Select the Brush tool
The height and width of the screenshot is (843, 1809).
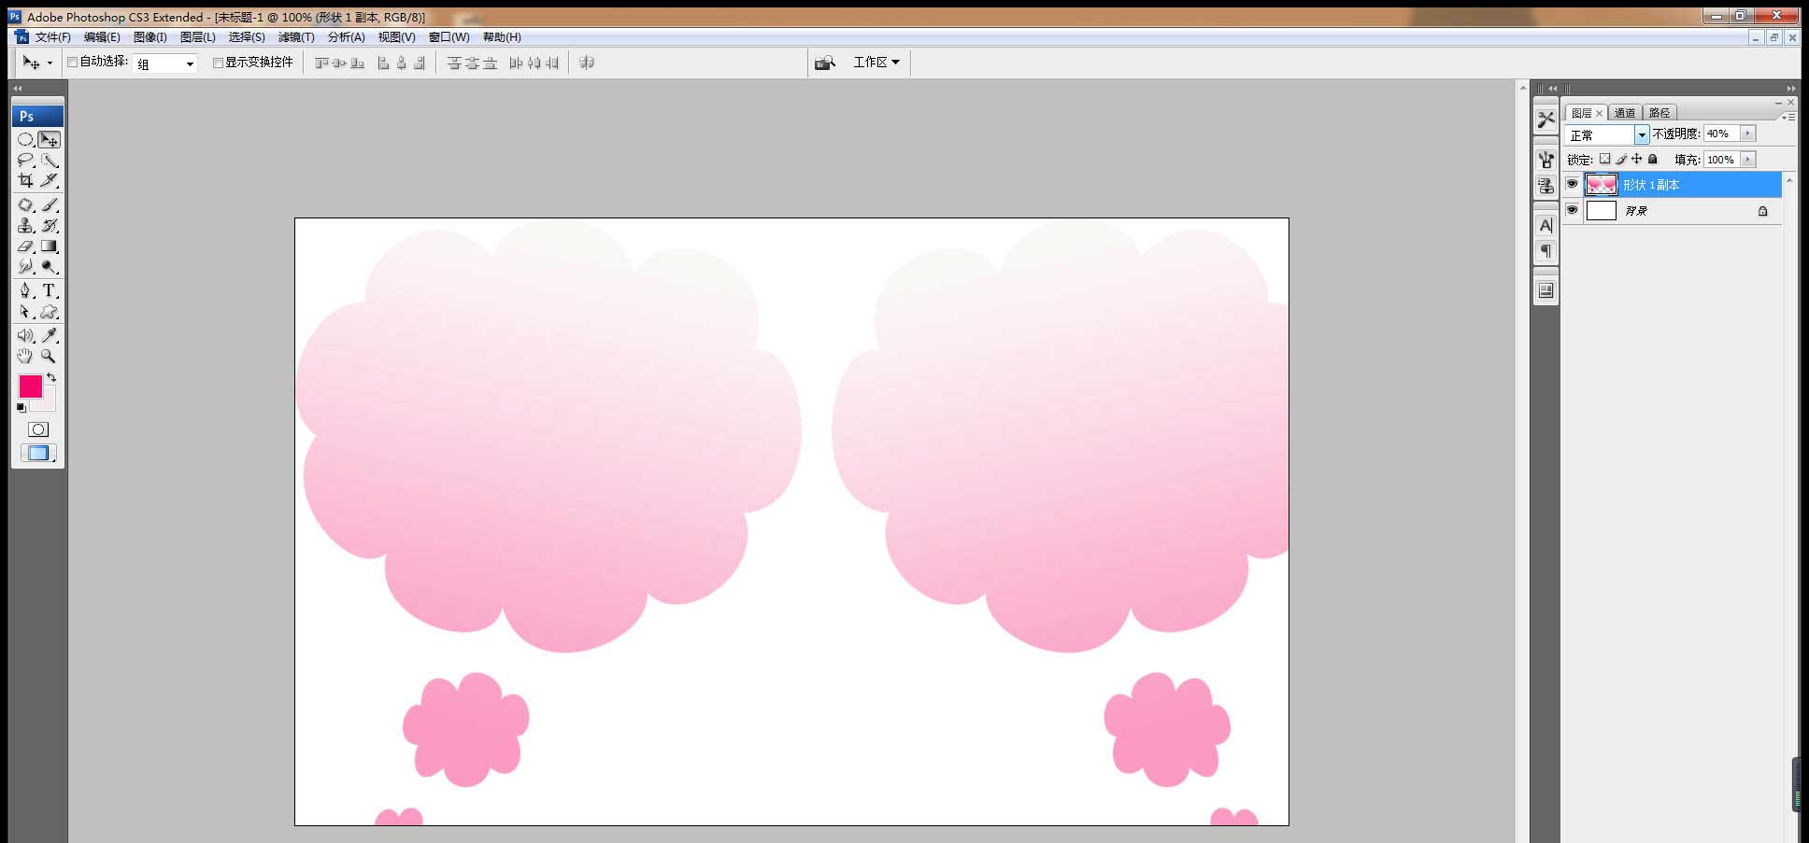[50, 204]
